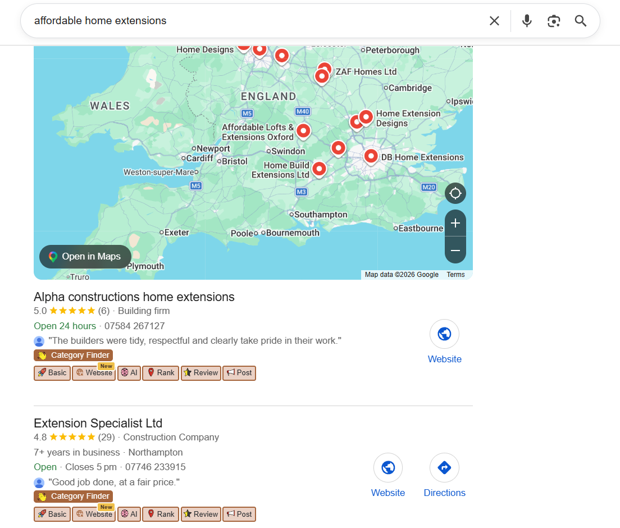Open the Extension Specialist Ltd listing
The width and height of the screenshot is (620, 528).
(98, 423)
